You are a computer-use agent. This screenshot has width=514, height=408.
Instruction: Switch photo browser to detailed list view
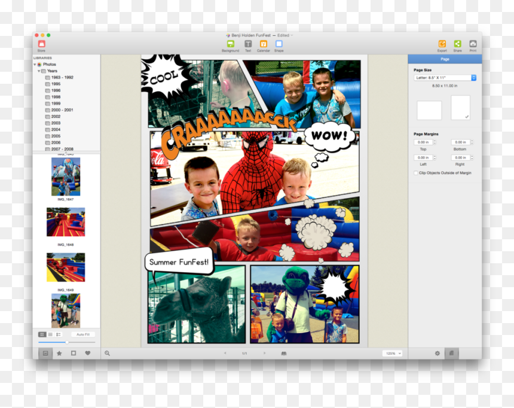click(59, 334)
